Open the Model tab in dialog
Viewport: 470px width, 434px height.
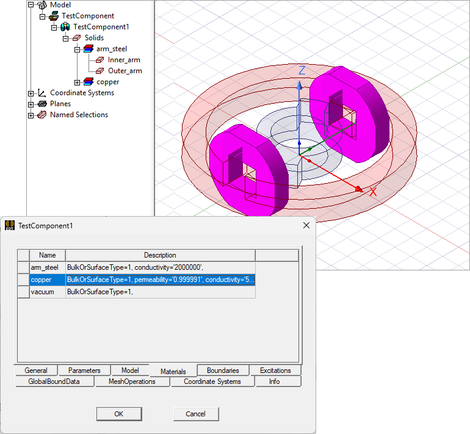tap(130, 371)
